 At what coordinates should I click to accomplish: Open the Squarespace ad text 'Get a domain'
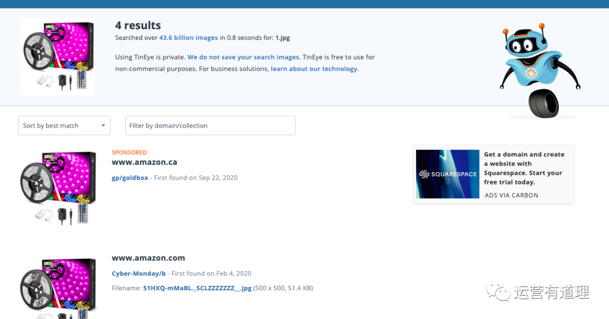pos(524,168)
